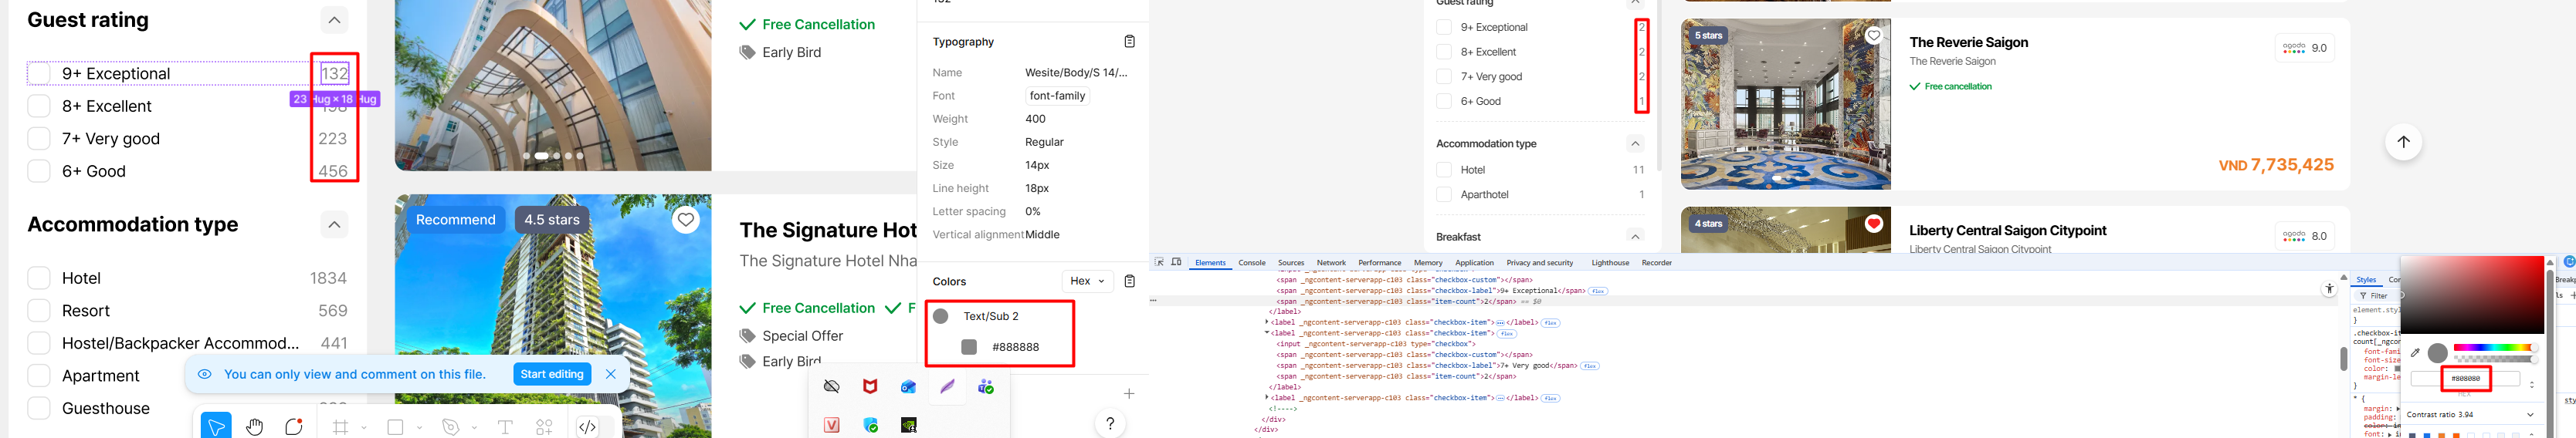Click the Start editing button
The height and width of the screenshot is (438, 2576).
click(552, 374)
